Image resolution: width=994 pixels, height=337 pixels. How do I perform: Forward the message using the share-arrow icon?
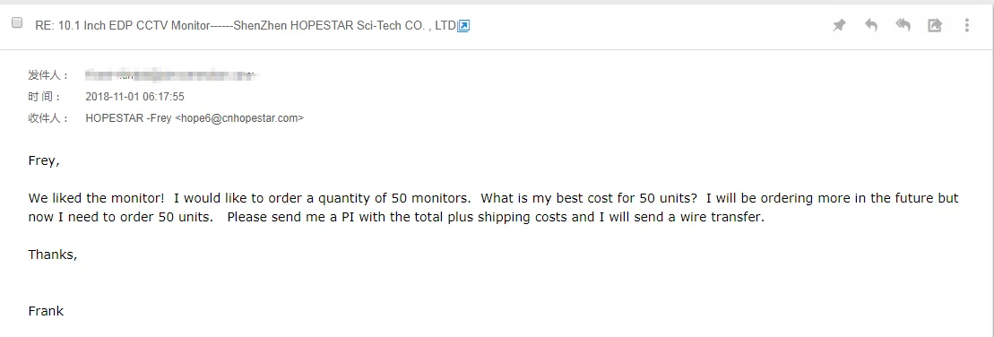click(935, 25)
